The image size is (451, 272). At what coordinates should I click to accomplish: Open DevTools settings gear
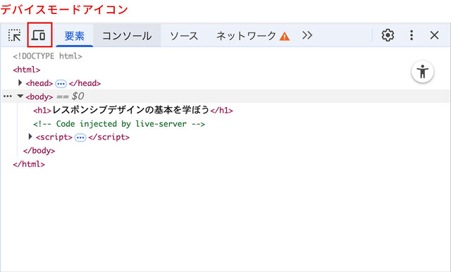(388, 35)
